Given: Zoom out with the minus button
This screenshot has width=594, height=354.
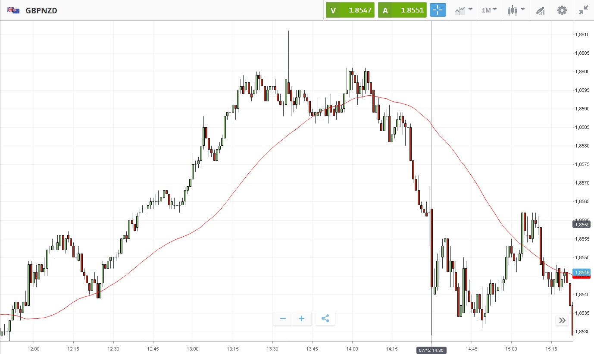Looking at the screenshot, I should click(x=283, y=319).
